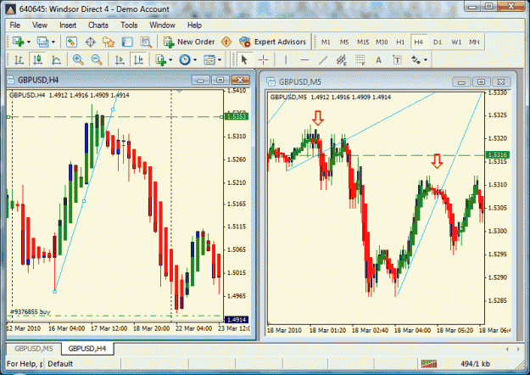Select the MN timeframe button

[474, 42]
